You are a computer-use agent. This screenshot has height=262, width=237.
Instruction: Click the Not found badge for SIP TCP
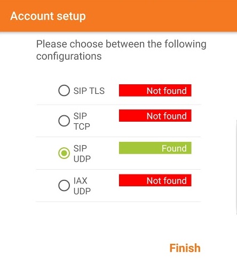pos(155,116)
